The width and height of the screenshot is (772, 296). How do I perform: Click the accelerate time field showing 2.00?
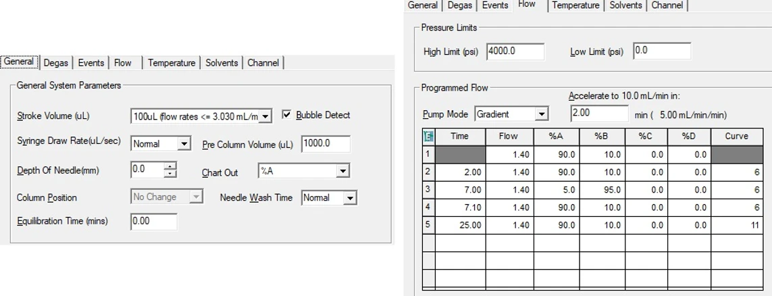(x=598, y=114)
